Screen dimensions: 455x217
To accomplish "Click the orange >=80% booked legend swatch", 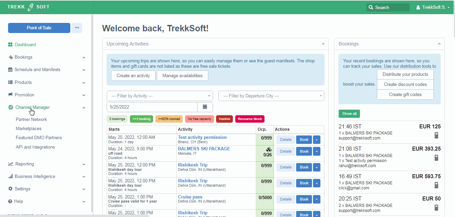I will point(169,119).
